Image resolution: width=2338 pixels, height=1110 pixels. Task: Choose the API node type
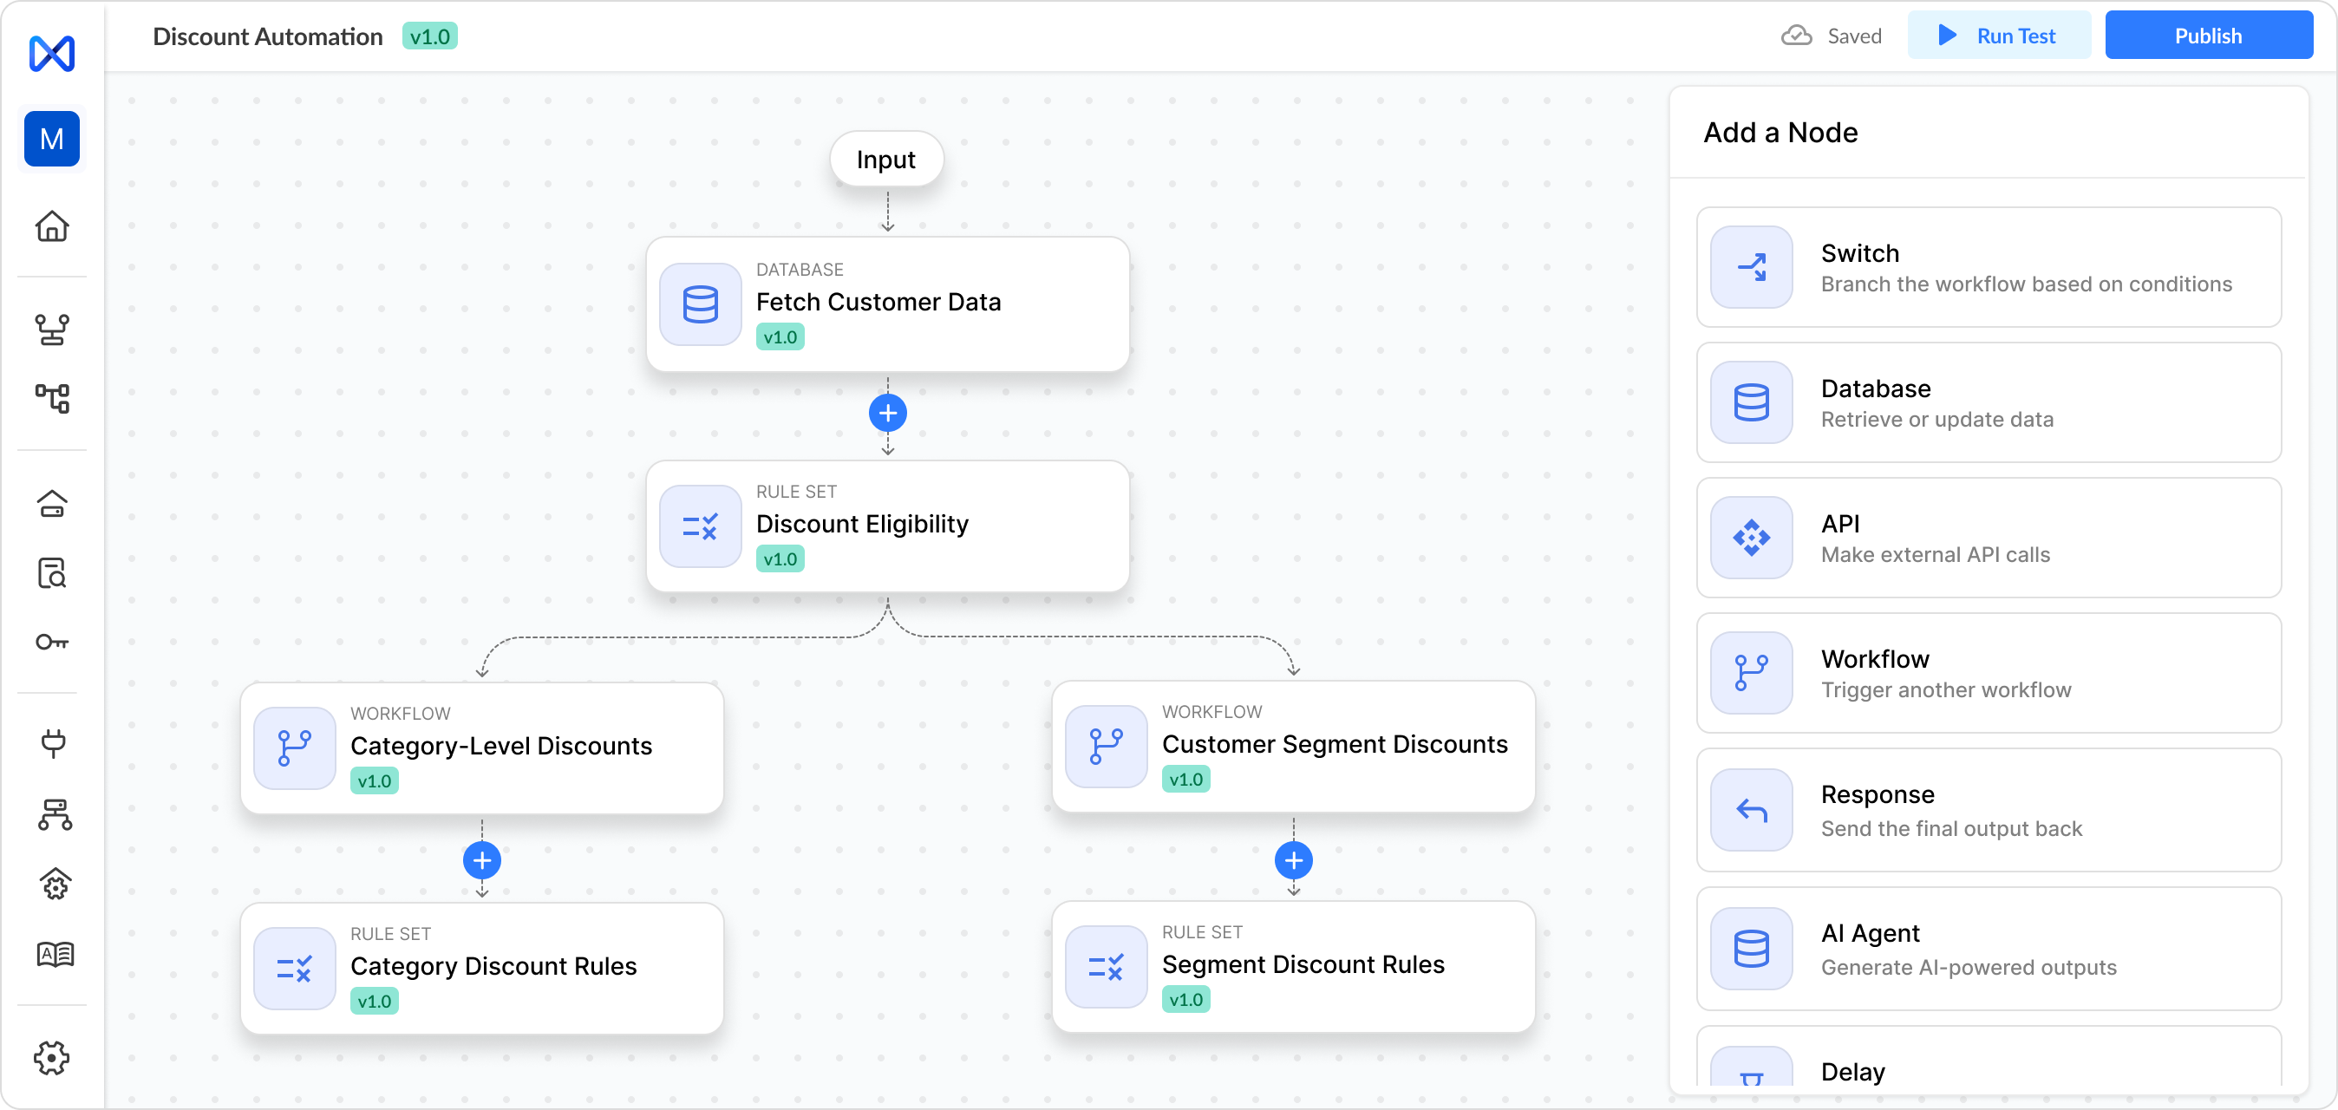(x=1988, y=538)
